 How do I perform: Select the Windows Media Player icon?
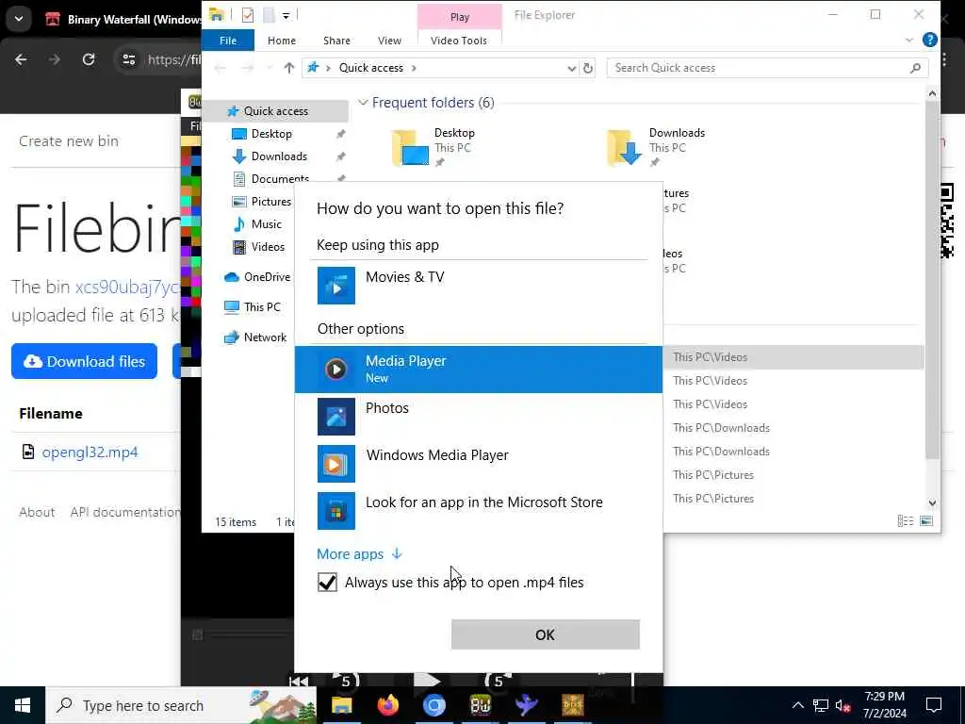click(336, 464)
